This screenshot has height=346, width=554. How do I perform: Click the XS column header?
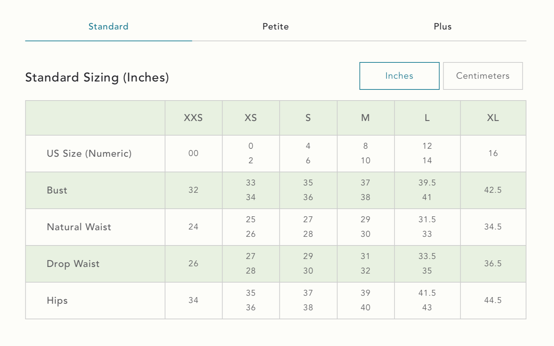[x=251, y=118]
